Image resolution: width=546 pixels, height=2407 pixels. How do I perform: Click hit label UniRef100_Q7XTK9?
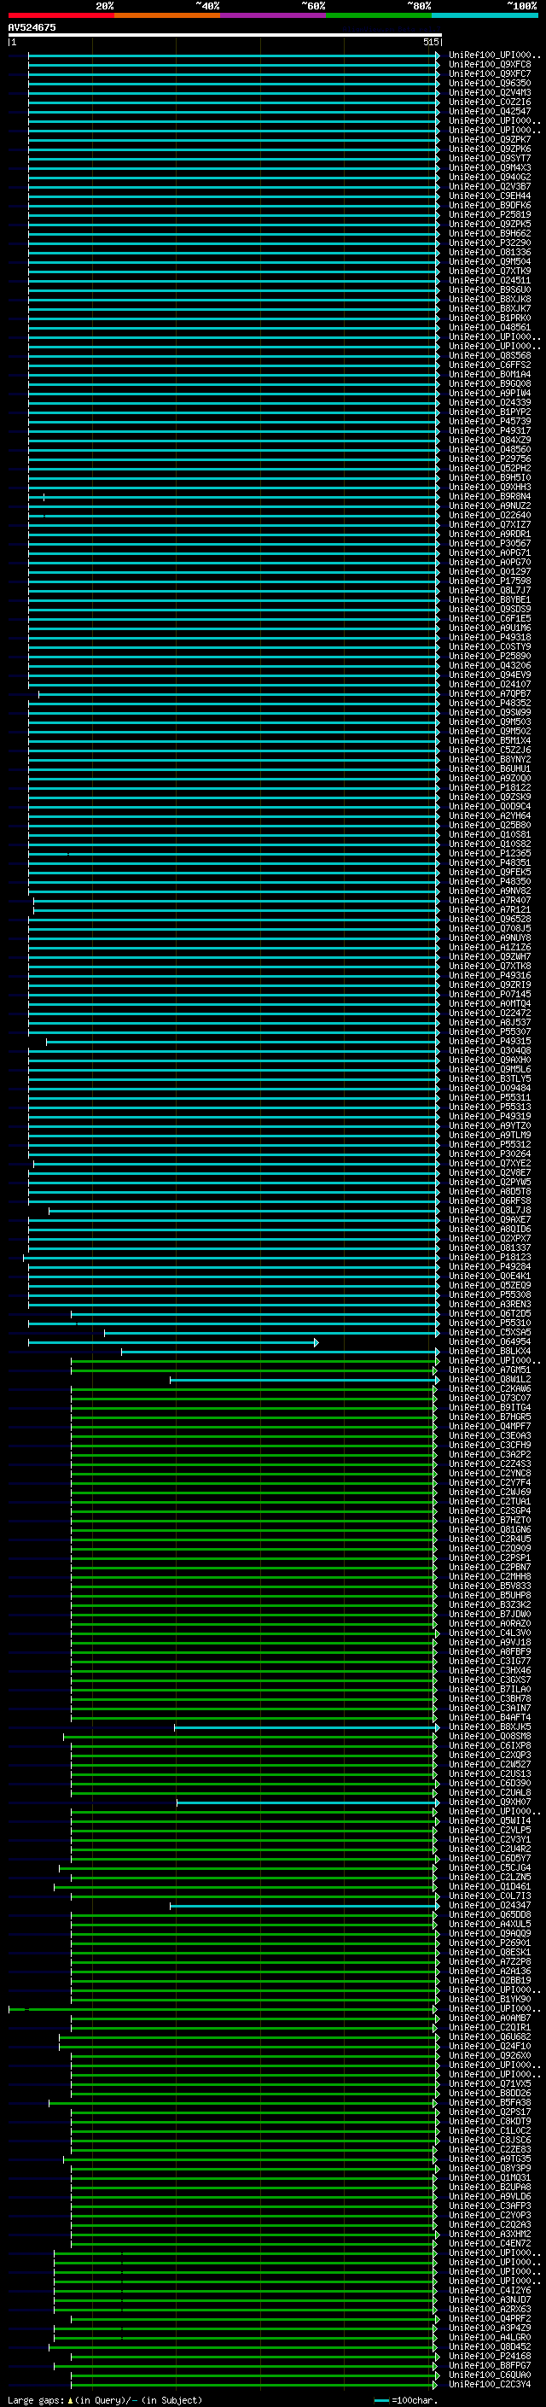point(490,271)
